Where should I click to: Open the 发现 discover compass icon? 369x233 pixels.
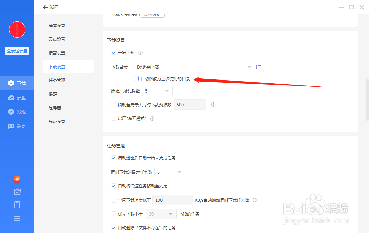click(x=17, y=112)
